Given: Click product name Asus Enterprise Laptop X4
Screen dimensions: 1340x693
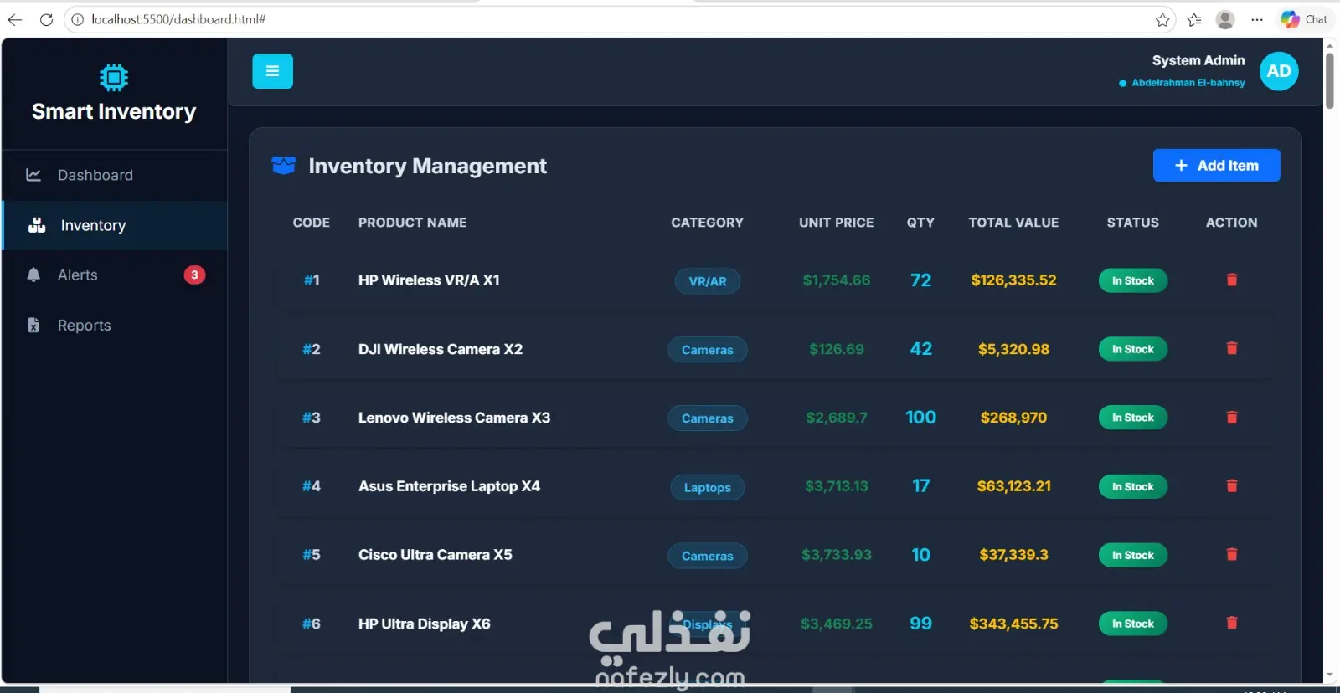Looking at the screenshot, I should (x=450, y=486).
